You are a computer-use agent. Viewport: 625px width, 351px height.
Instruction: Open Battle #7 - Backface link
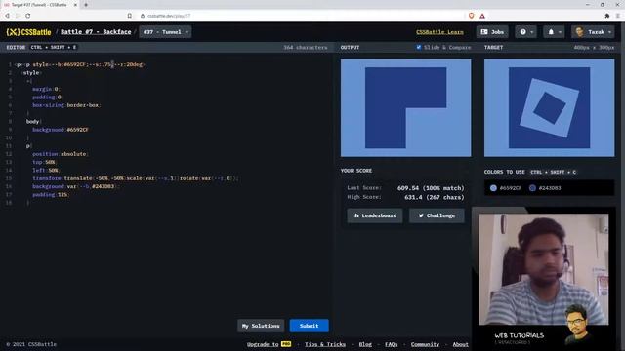96,32
